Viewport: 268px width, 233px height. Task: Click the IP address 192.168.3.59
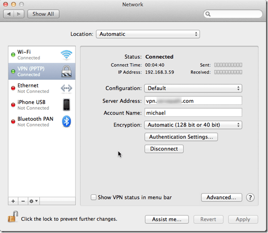tap(159, 72)
